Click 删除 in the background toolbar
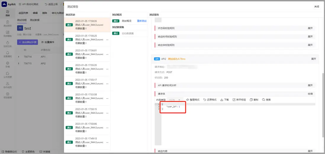Image resolution: width=325 pixels, height=154 pixels. pyautogui.click(x=45, y=13)
